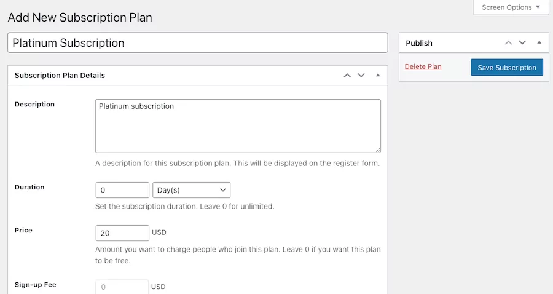Click the Platinum Subscription title field
The image size is (553, 294).
point(197,43)
